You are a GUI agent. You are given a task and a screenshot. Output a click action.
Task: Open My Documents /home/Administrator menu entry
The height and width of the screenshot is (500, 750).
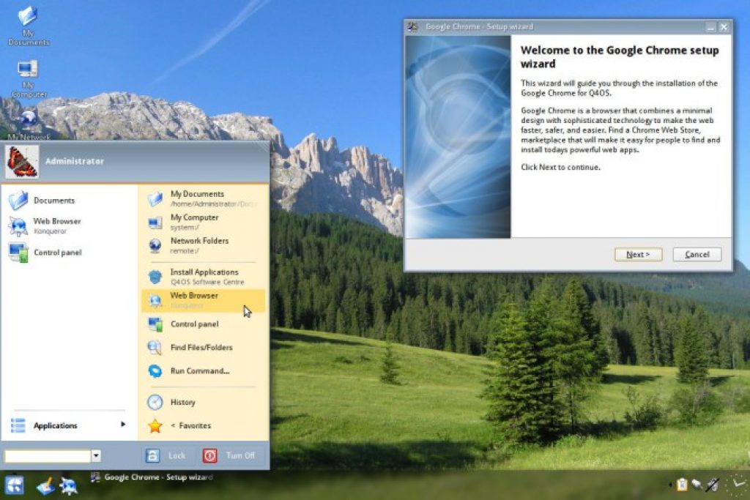204,198
